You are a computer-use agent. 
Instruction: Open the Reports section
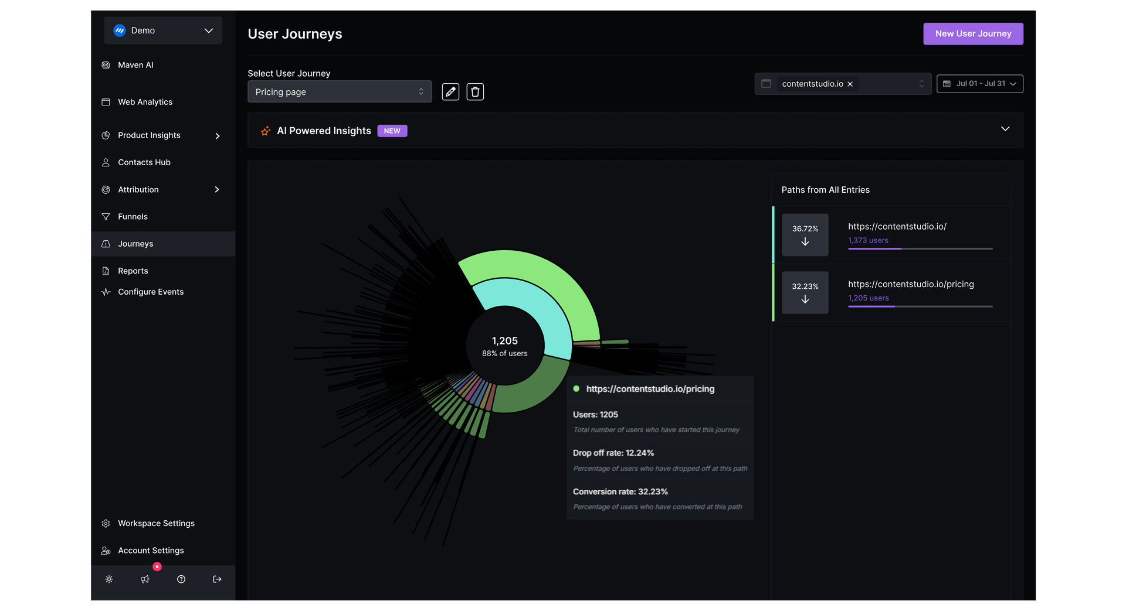[132, 270]
